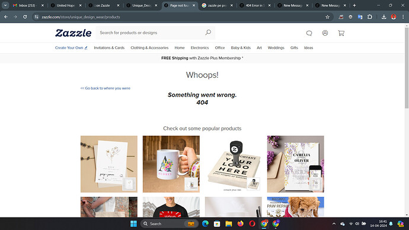Image resolution: width=409 pixels, height=230 pixels.
Task: Switch to Gmail Inbox tab
Action: 28,5
